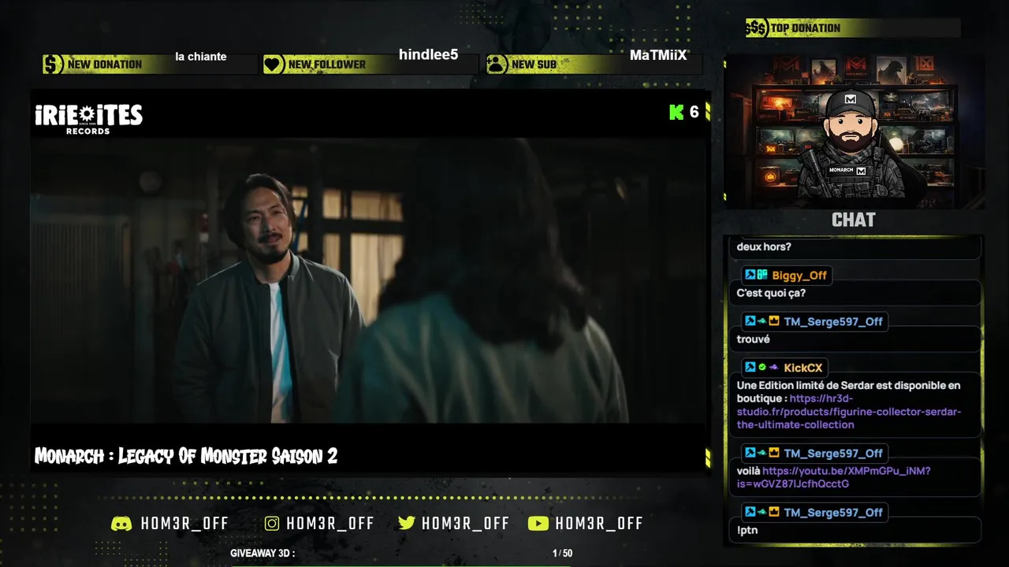
Task: Click the NEW DONATION label
Action: [x=105, y=65]
